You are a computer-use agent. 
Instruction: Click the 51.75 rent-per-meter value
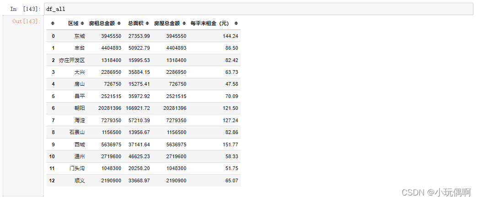coord(232,168)
